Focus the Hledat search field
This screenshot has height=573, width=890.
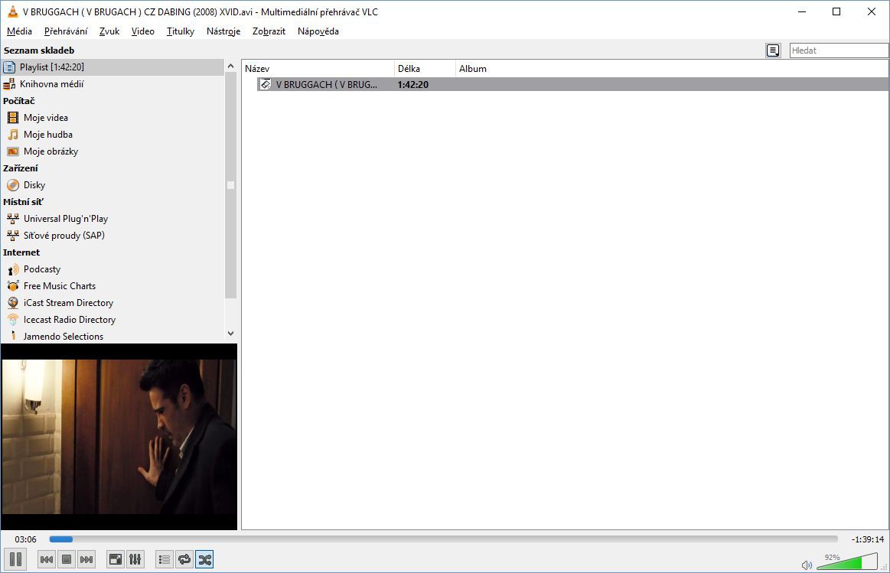tap(839, 50)
